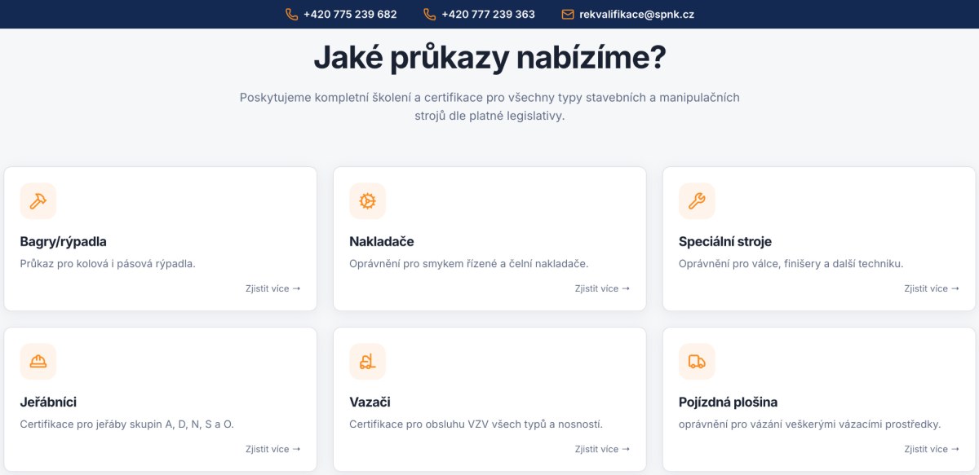Viewport: 979px width, 475px height.
Task: Click the wrench icon on Speciální stroje card
Action: tap(697, 201)
